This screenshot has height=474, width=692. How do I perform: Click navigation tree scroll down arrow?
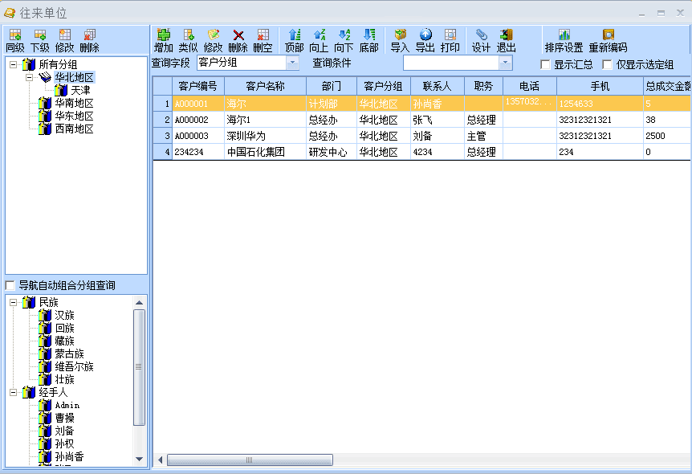click(x=140, y=459)
